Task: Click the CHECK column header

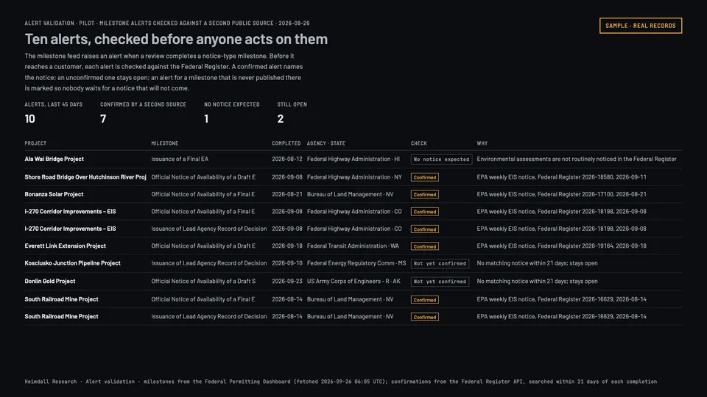Action: pyautogui.click(x=418, y=143)
